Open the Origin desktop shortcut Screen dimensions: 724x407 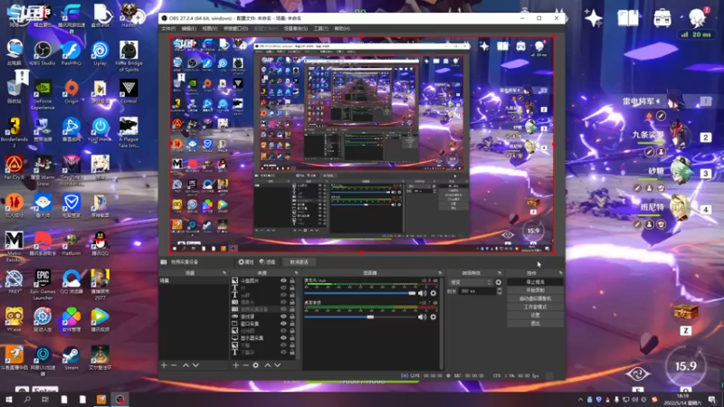point(71,91)
